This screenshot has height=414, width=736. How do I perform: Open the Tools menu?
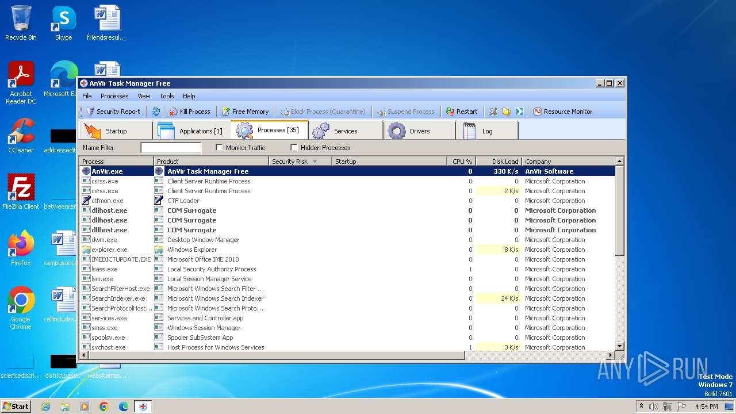click(x=167, y=96)
